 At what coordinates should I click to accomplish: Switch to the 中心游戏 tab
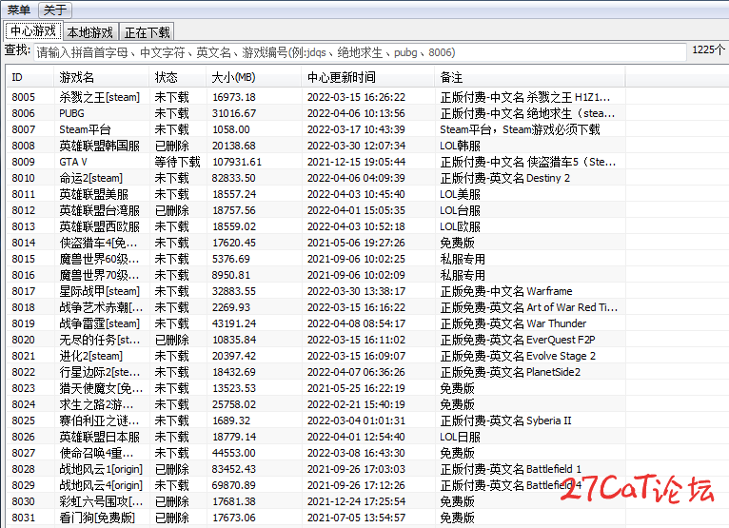pyautogui.click(x=33, y=31)
